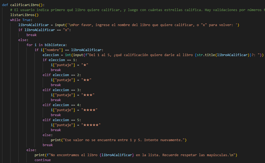
Task: Click the i["nombre"] comparison line
Action: tap(69, 50)
